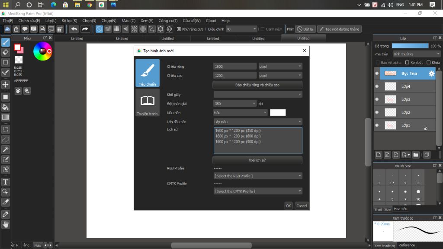Add a new layer in Lớp panel
The image size is (443, 249).
click(378, 155)
